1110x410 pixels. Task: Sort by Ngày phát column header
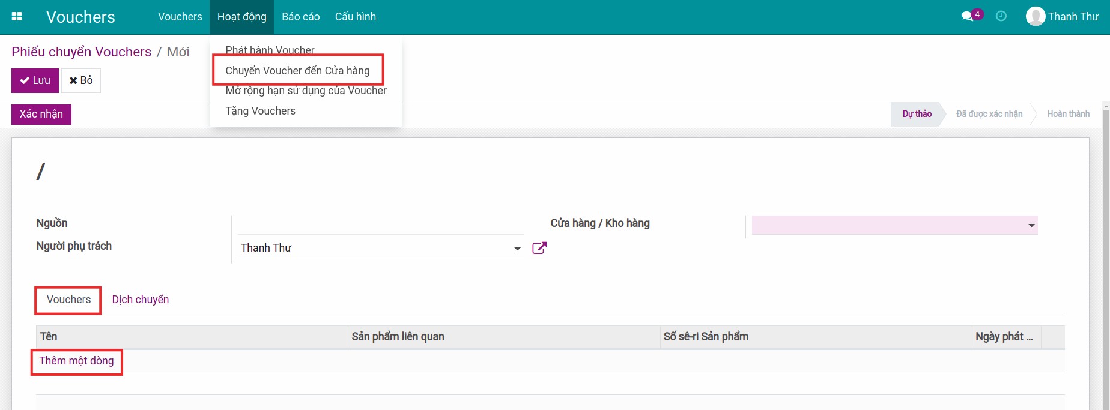1007,337
